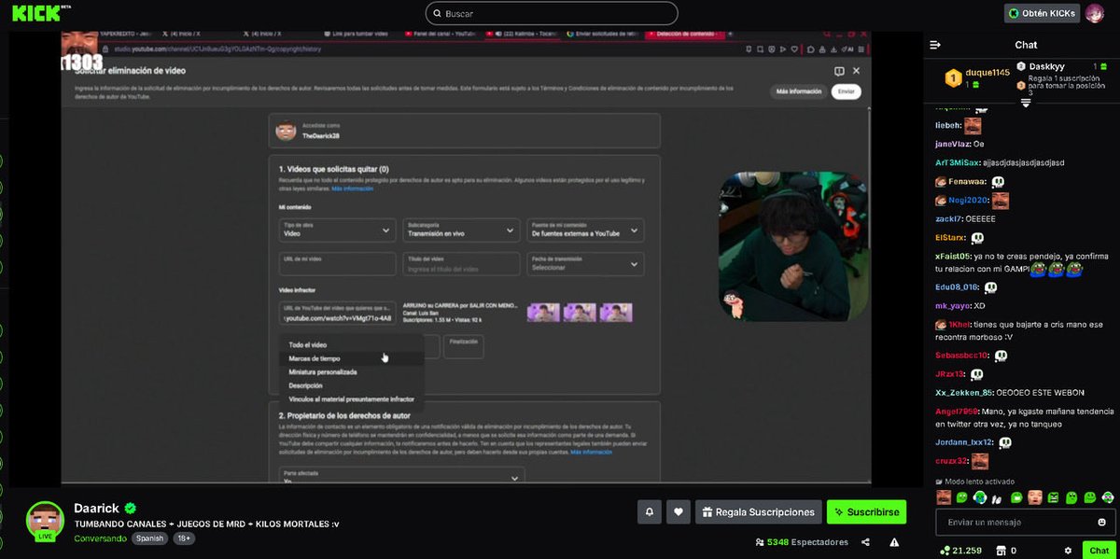The image size is (1120, 559).
Task: Click the Buscar search field
Action: click(551, 13)
